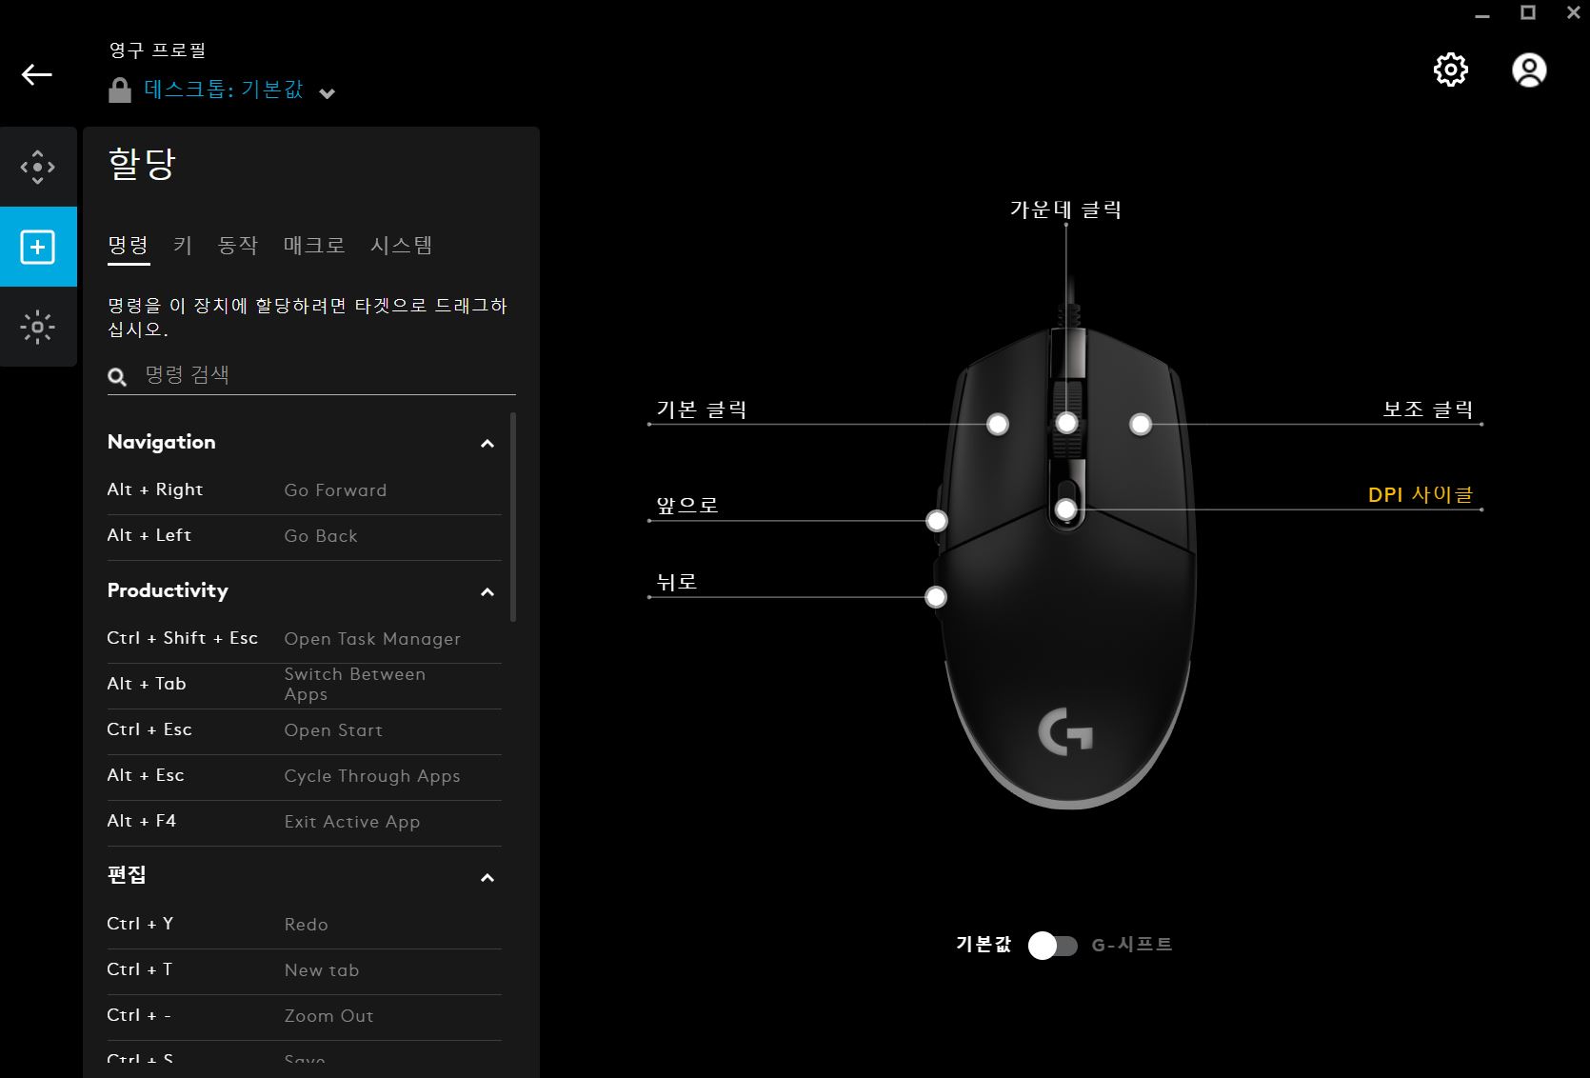Select the Alt + Left Go Back command

pos(304,536)
